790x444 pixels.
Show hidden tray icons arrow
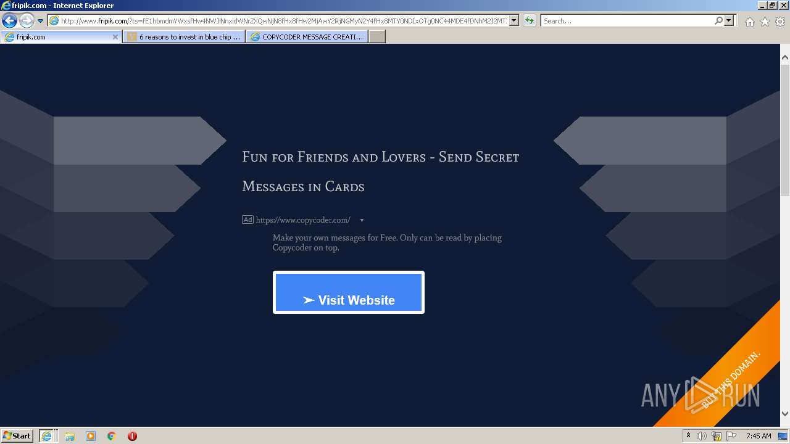point(688,435)
